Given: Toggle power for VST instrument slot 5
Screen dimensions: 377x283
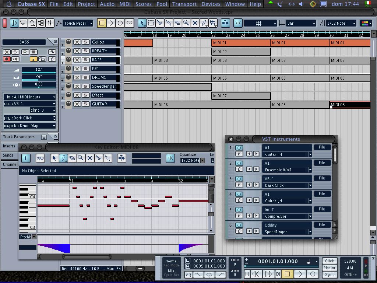Looking at the screenshot, I should [x=239, y=210].
